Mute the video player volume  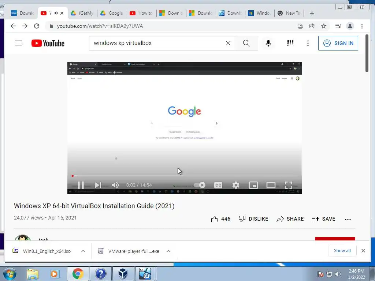click(115, 185)
